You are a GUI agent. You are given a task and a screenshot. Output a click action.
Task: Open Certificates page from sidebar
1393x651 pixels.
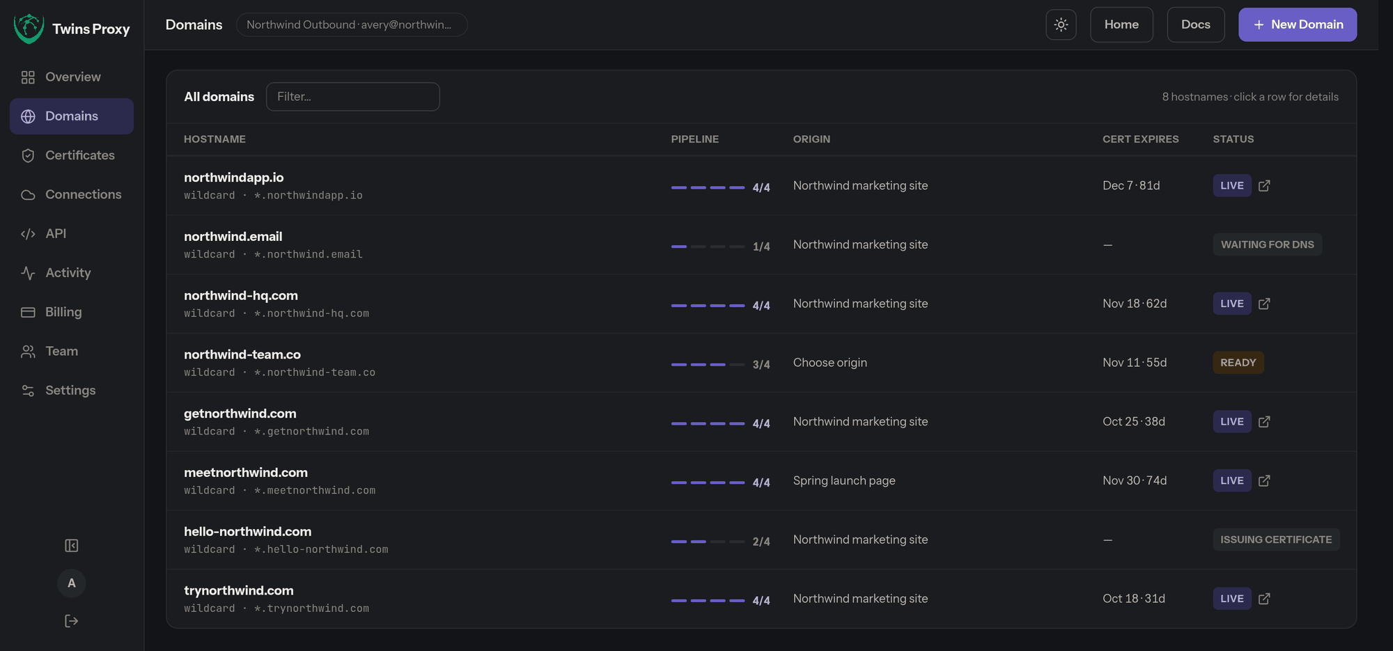click(x=72, y=155)
